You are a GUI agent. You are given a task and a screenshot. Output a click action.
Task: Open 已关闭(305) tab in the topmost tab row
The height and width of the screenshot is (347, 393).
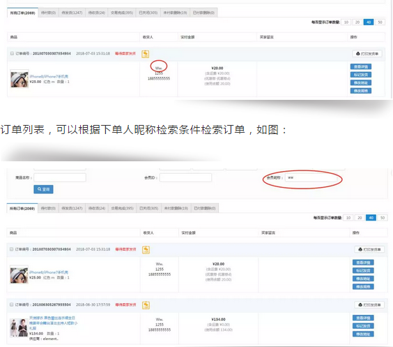click(148, 13)
